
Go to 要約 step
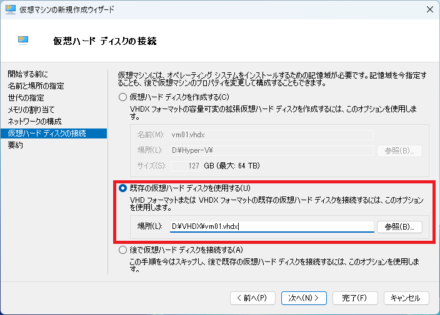[16, 145]
